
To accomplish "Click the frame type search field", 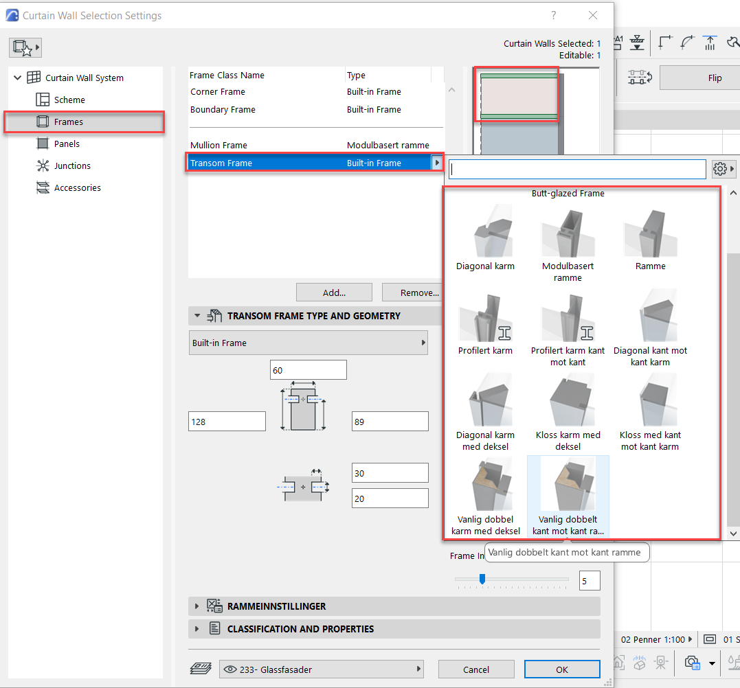I will tap(577, 170).
